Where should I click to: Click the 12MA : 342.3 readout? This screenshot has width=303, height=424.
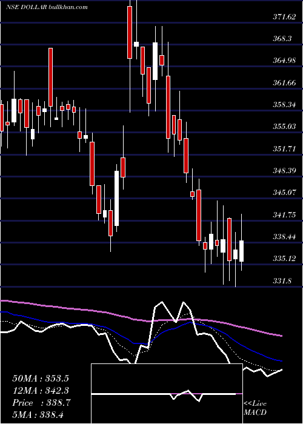point(41,390)
